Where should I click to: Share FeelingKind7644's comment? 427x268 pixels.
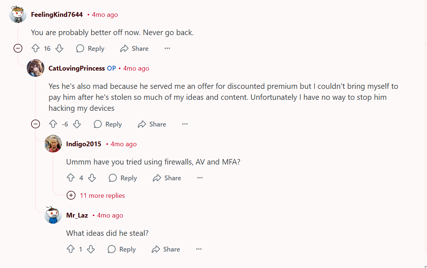[x=134, y=49]
